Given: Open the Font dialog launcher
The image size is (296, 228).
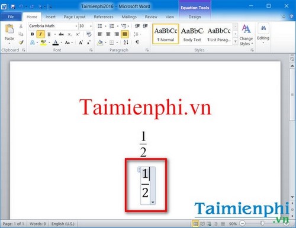Looking at the screenshot, I should tap(91, 50).
